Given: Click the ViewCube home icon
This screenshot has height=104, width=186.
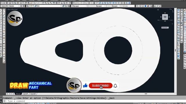Looking at the screenshot, I should click(x=158, y=10).
